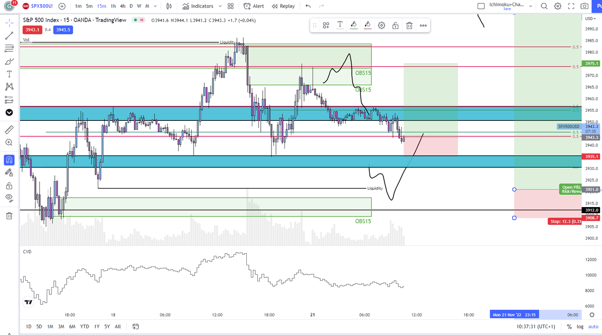Switch to the 1m timeframe
This screenshot has height=335, width=602.
pos(78,6)
